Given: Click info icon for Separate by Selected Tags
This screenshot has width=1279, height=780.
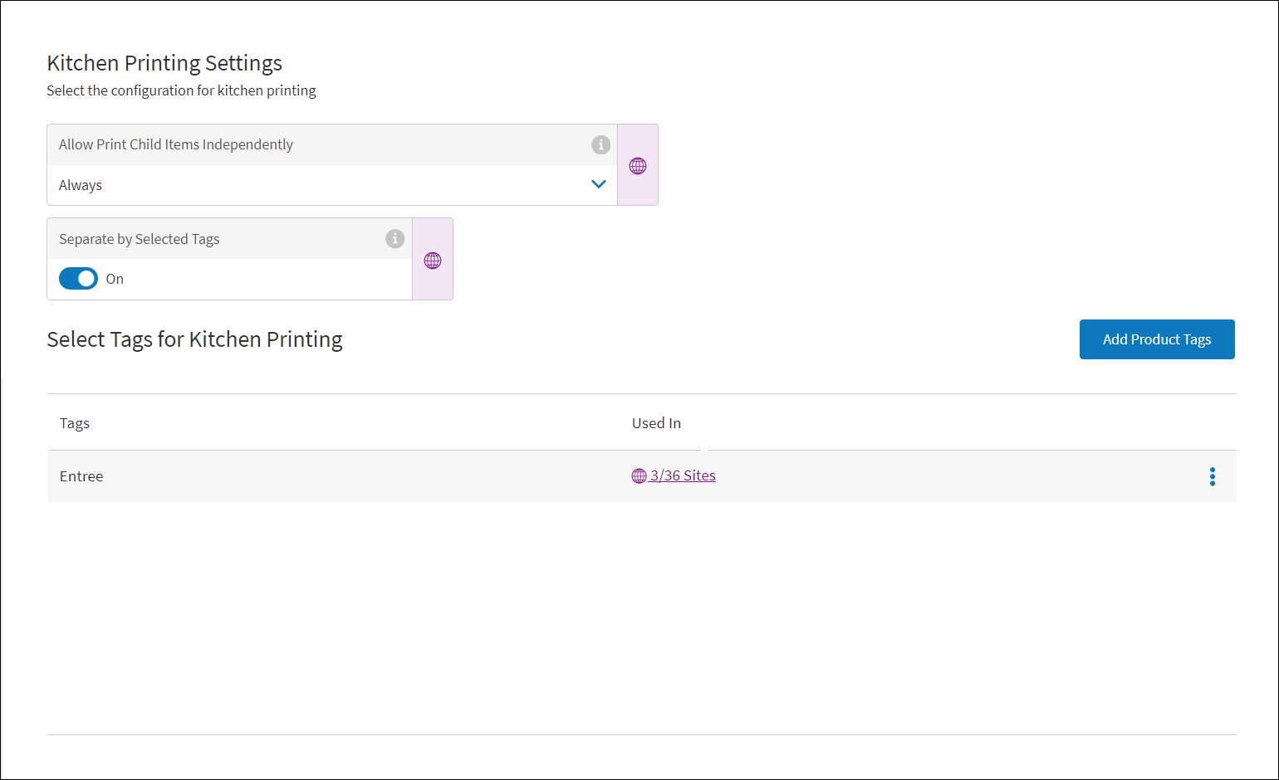Looking at the screenshot, I should click(x=394, y=239).
